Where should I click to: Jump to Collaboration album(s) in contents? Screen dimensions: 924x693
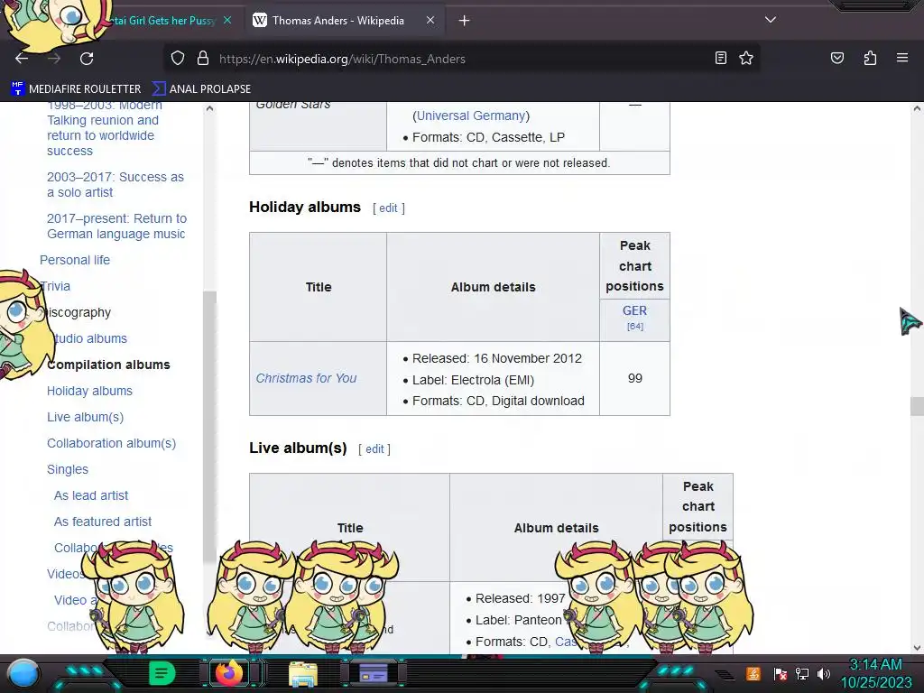[111, 443]
